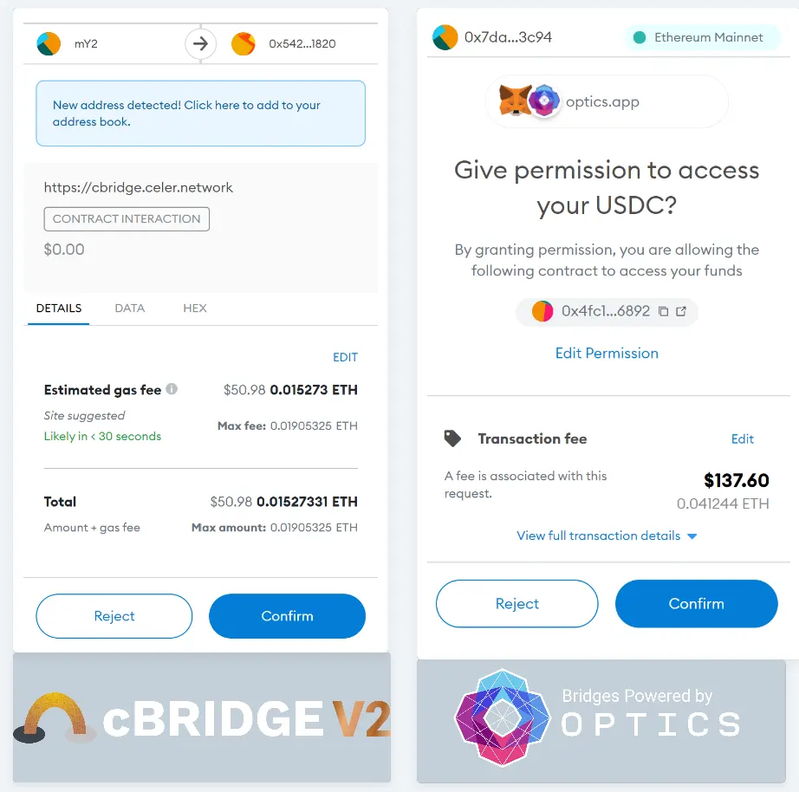Switch to the HEX tab

pos(195,308)
